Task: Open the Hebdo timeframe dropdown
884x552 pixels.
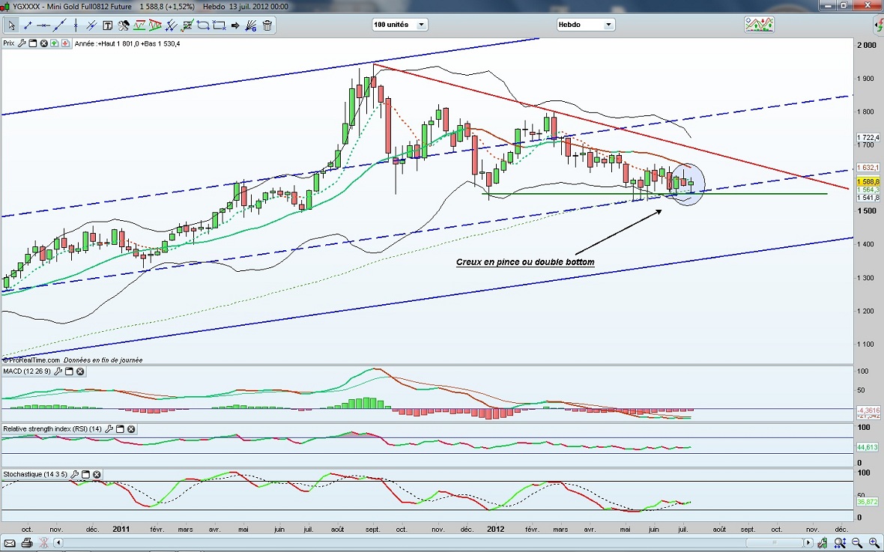Action: [585, 25]
